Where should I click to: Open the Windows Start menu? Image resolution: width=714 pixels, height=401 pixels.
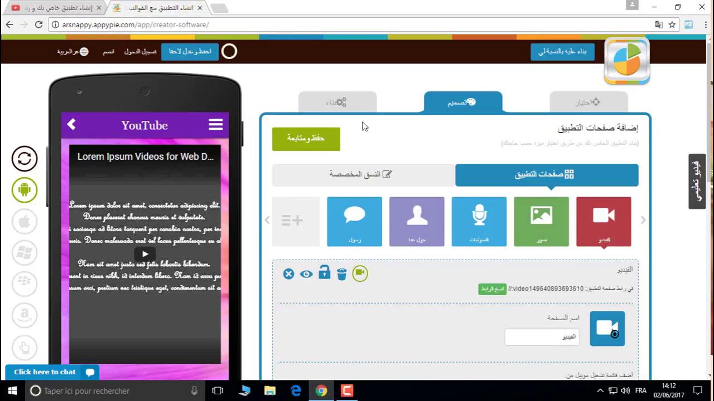pos(13,391)
